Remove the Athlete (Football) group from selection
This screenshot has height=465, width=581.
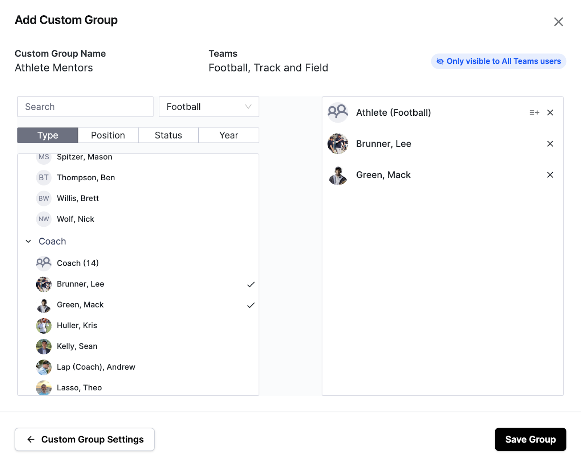coord(550,112)
